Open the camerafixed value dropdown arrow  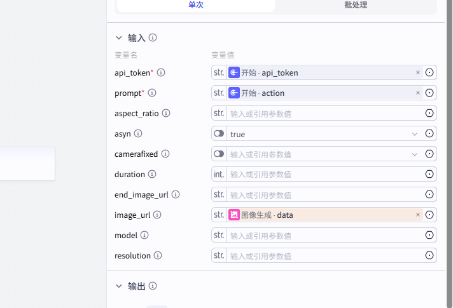pyautogui.click(x=415, y=154)
